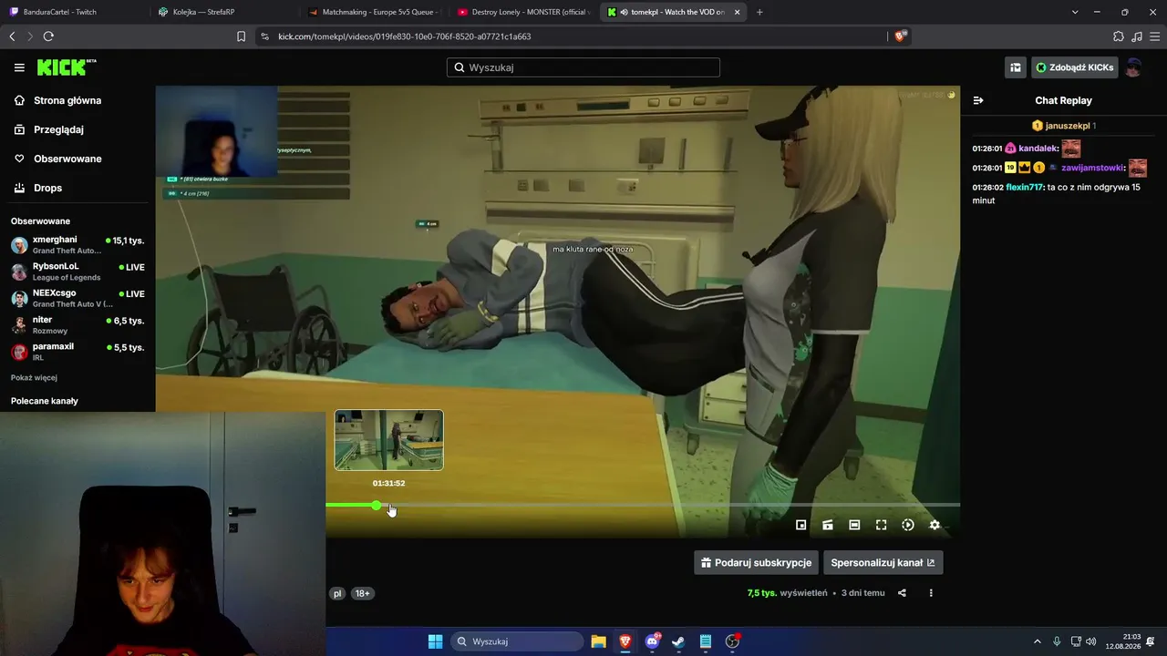Image resolution: width=1167 pixels, height=656 pixels.
Task: Open Notepad from the taskbar
Action: coord(706,641)
